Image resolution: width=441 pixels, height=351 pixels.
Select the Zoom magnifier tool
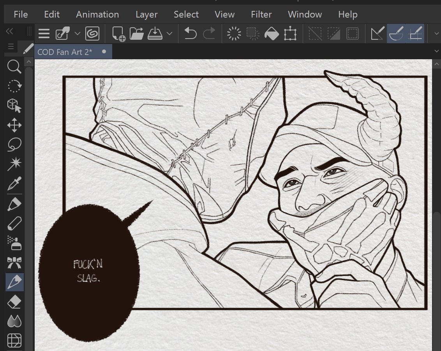[14, 67]
